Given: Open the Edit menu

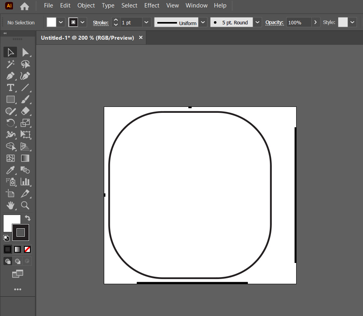Looking at the screenshot, I should point(65,6).
